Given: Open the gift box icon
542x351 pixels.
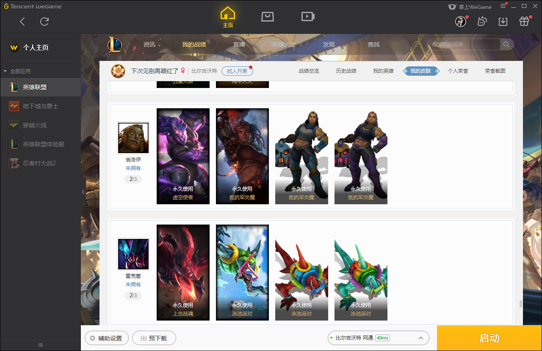Looking at the screenshot, I should (x=524, y=21).
